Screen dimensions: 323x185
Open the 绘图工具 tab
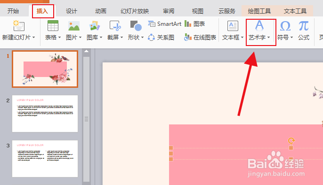[259, 11]
